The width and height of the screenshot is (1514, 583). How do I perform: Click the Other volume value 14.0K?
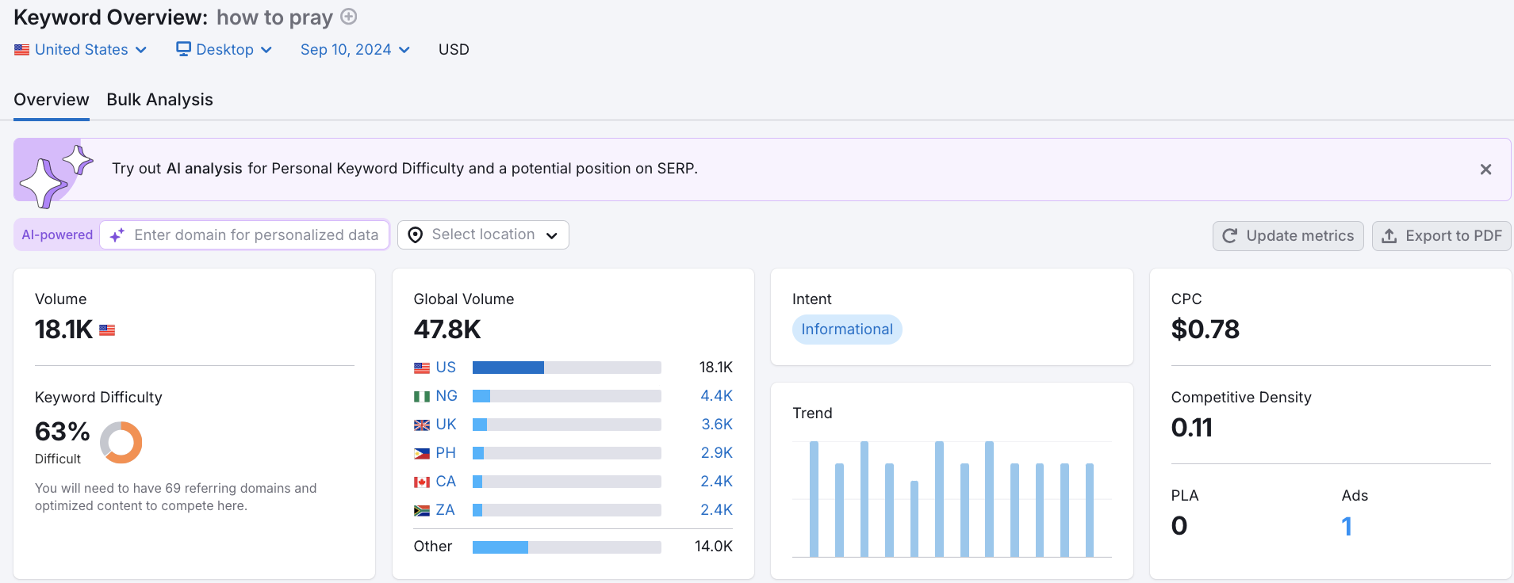pyautogui.click(x=714, y=547)
